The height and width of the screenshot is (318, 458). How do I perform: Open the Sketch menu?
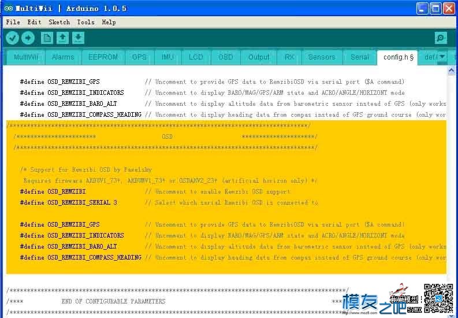(x=59, y=22)
